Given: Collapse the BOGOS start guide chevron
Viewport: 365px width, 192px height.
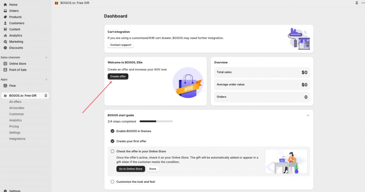Looking at the screenshot, I should [x=308, y=116].
